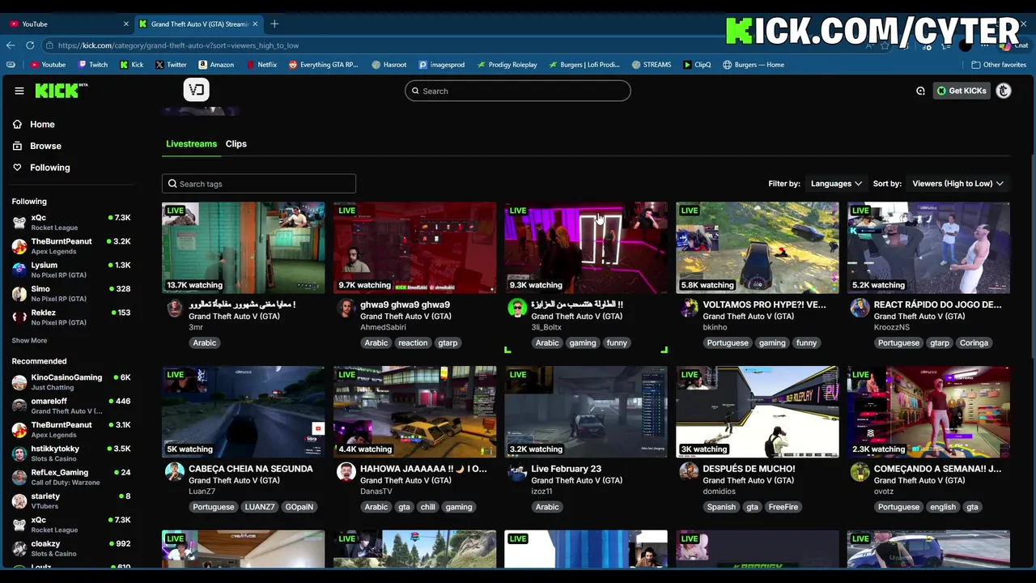The image size is (1036, 583).
Task: Select the english tag under ovotz
Action: click(943, 507)
